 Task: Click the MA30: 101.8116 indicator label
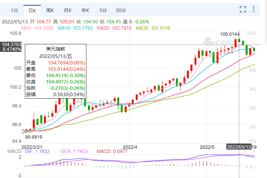coord(153,28)
